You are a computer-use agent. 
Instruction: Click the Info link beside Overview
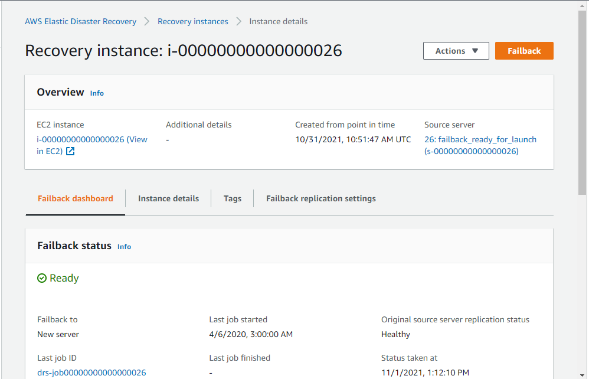click(97, 93)
